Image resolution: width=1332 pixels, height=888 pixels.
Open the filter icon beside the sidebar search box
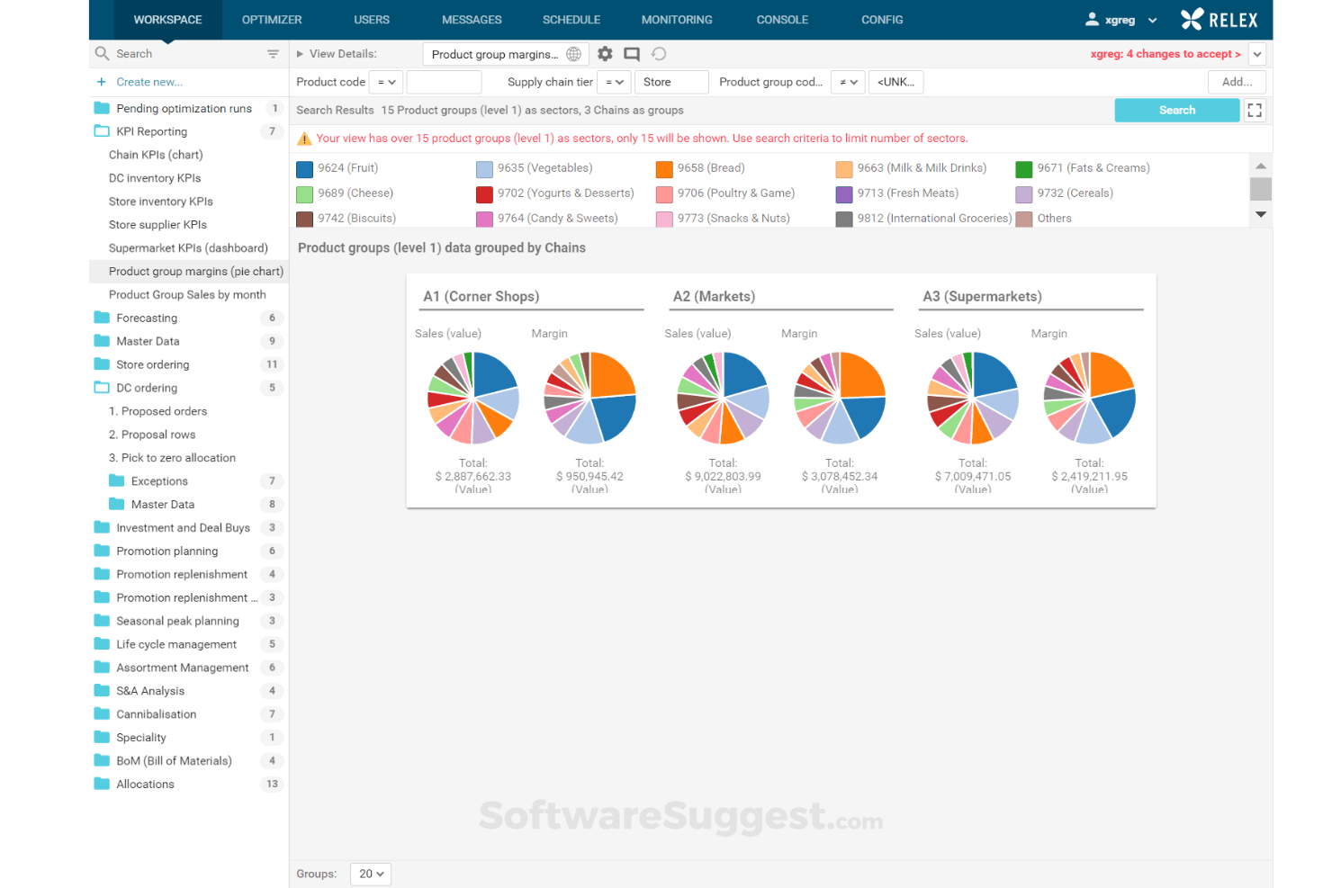coord(273,53)
